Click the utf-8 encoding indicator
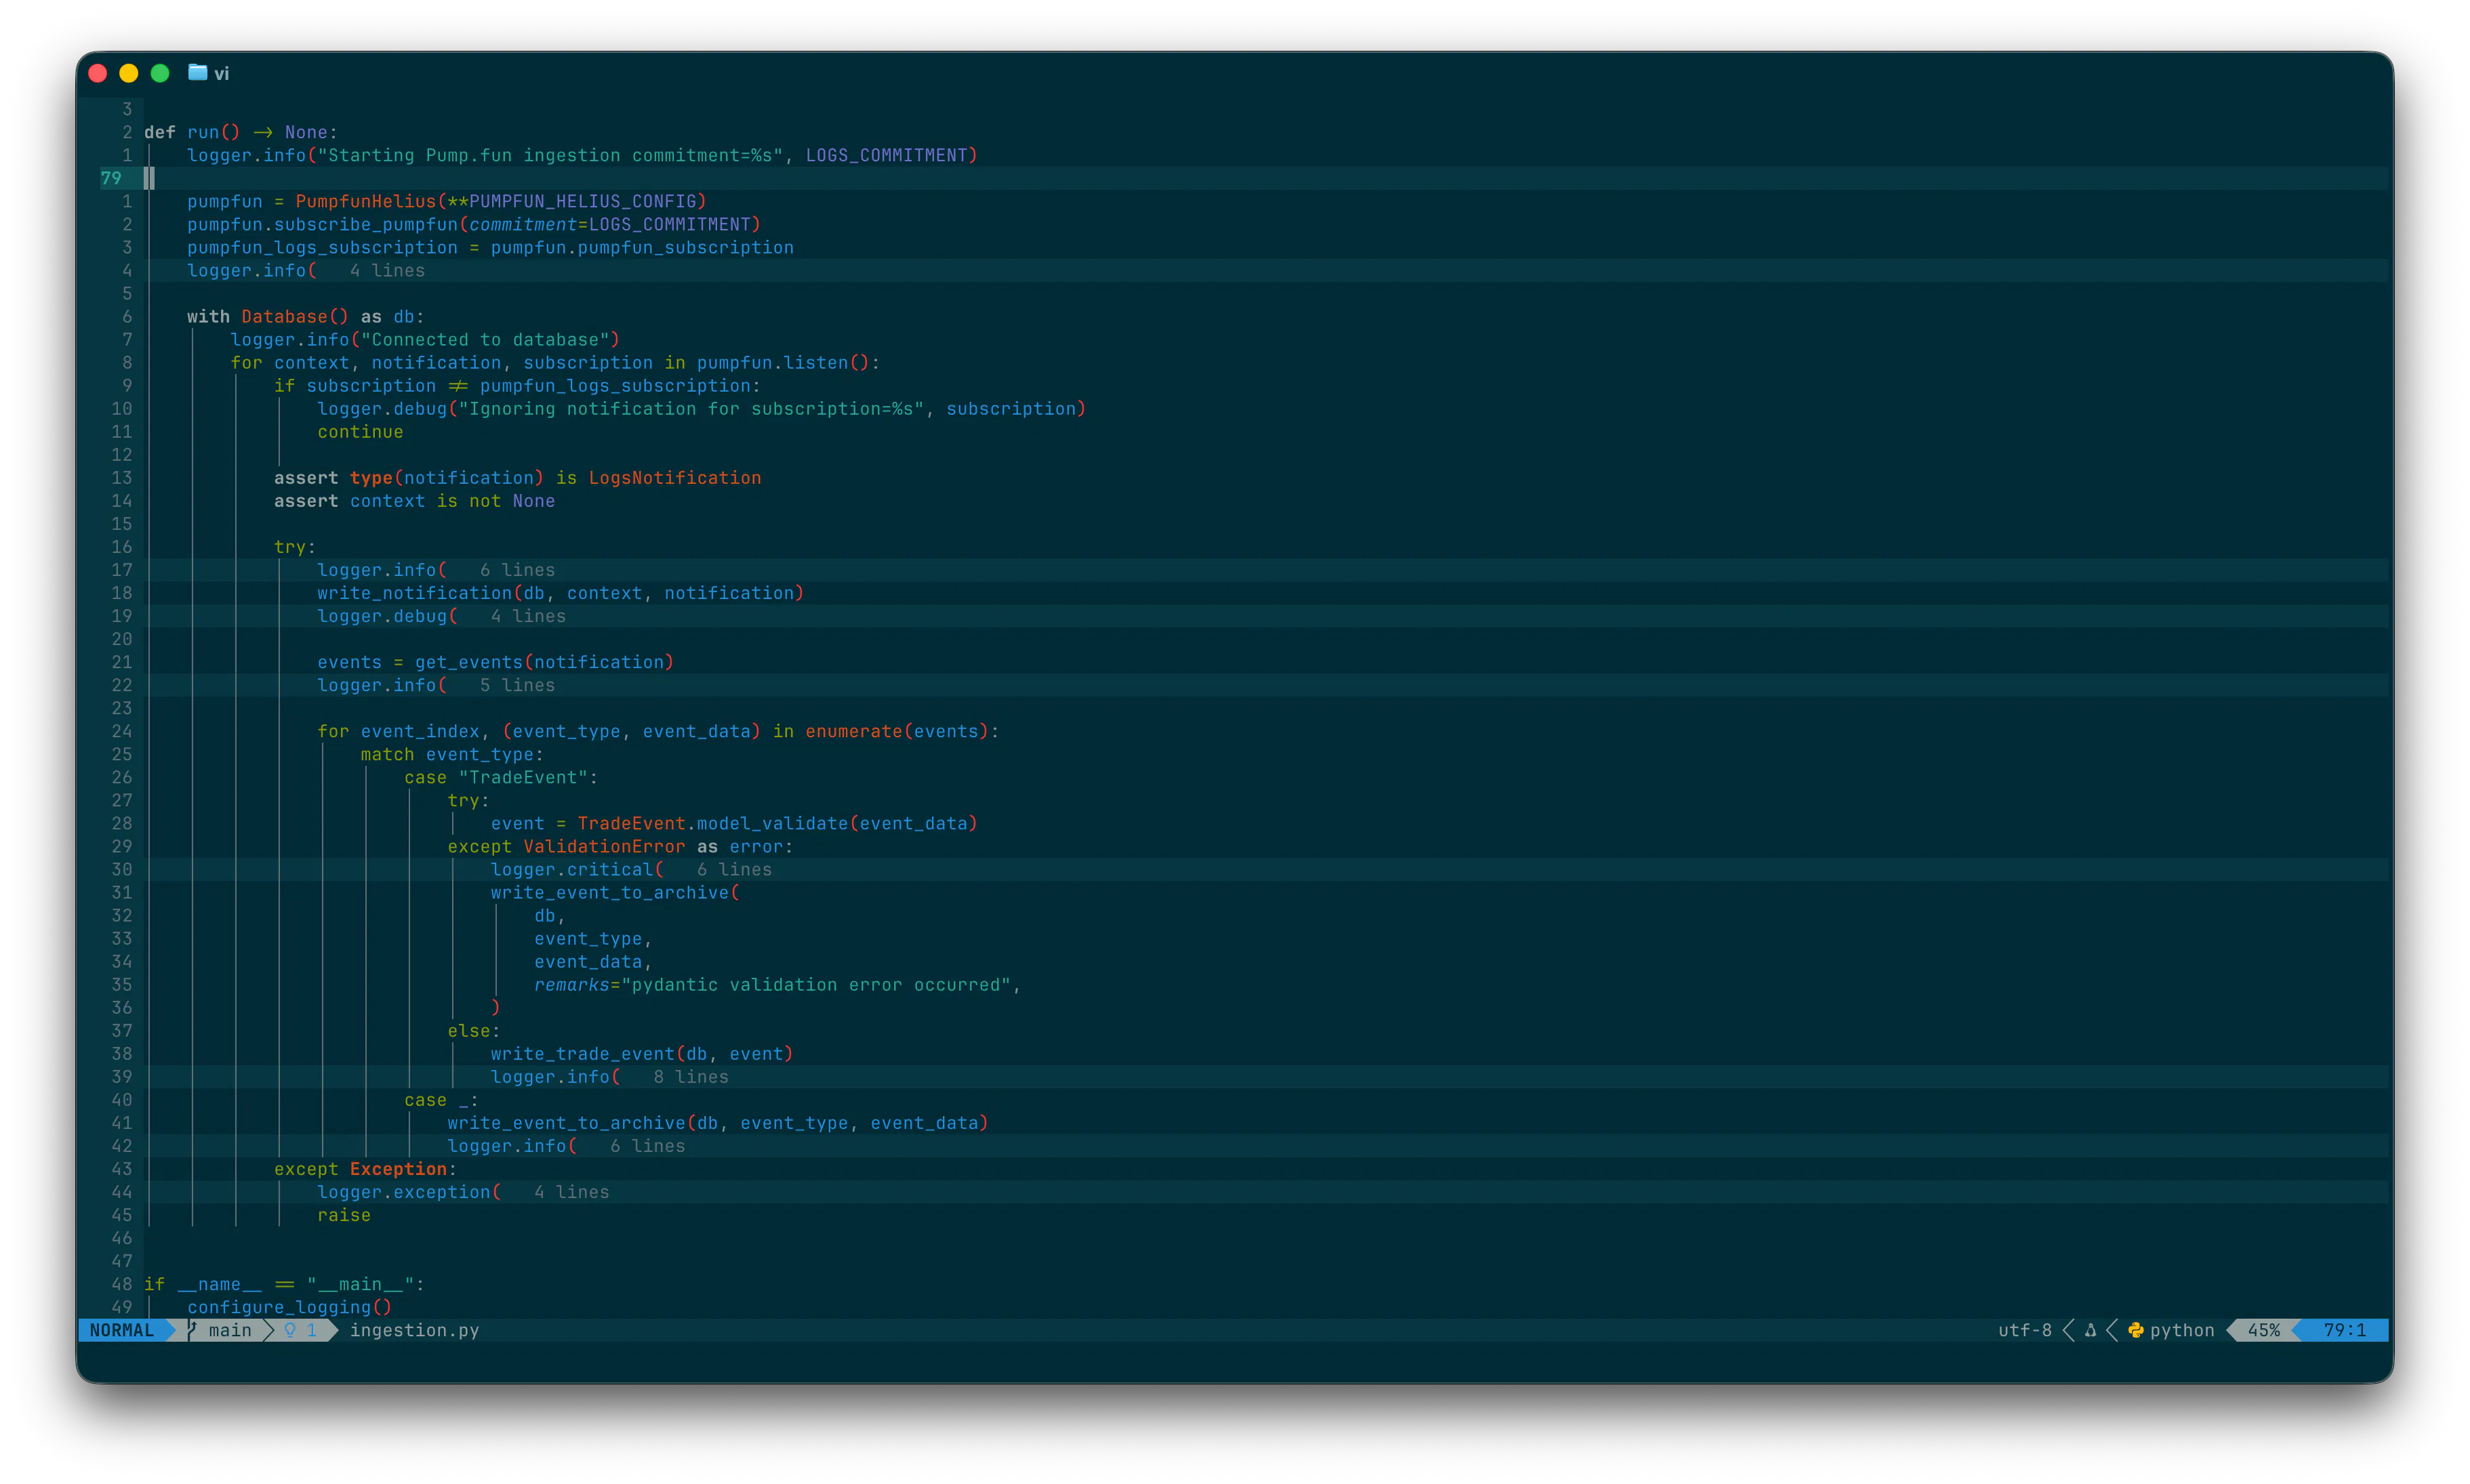This screenshot has width=2470, height=1484. [x=2024, y=1330]
